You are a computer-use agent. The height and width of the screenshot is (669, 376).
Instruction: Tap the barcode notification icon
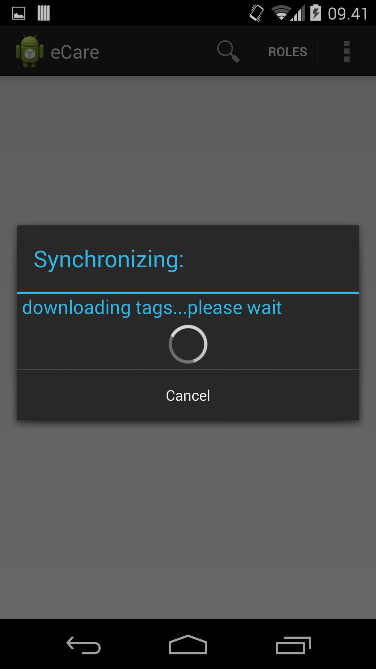tap(44, 13)
